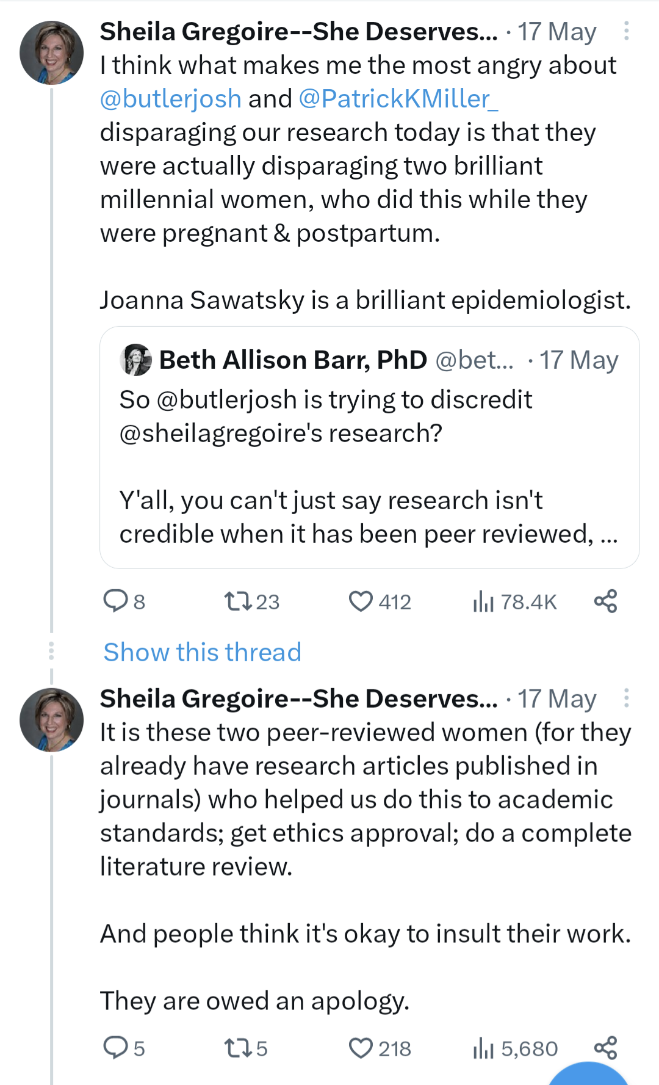This screenshot has width=659, height=1085.
Task: Open Sheila Gregoire's top profile picture
Action: coord(52,53)
